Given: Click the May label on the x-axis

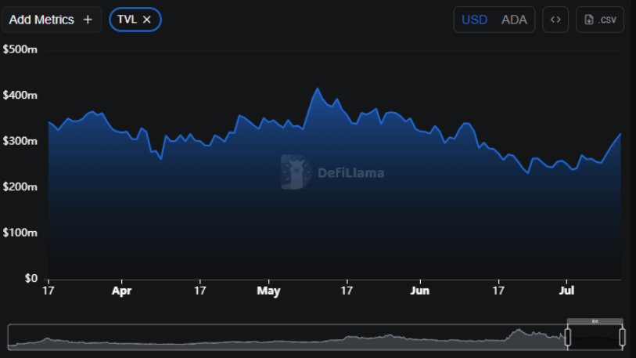Looking at the screenshot, I should pos(268,290).
